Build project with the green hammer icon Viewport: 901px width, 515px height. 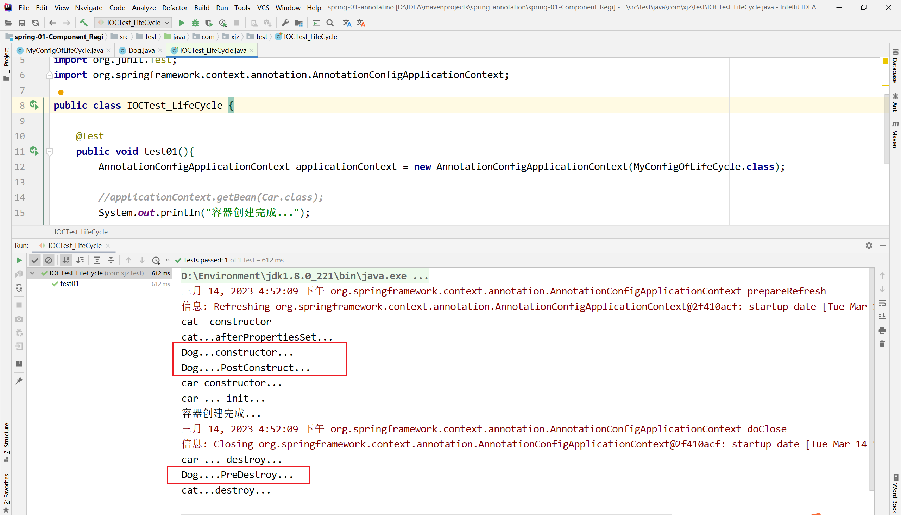click(84, 23)
